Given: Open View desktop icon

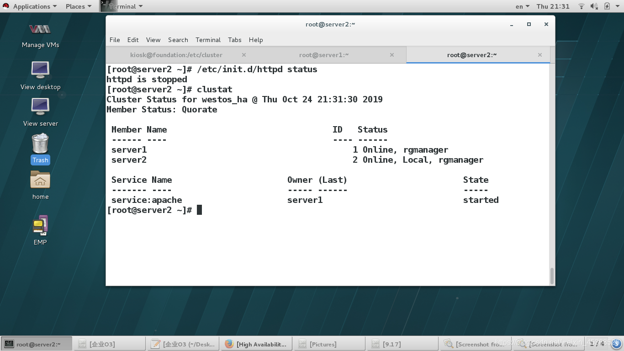Looking at the screenshot, I should coord(40,75).
